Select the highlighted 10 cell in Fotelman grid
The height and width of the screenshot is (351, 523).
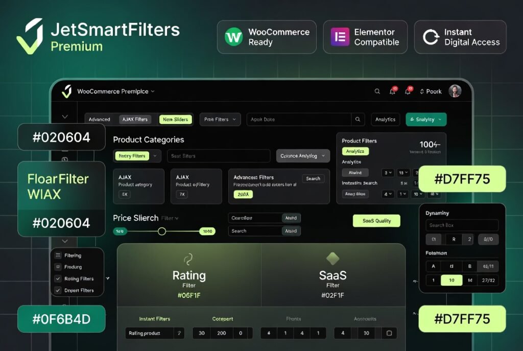pyautogui.click(x=451, y=280)
